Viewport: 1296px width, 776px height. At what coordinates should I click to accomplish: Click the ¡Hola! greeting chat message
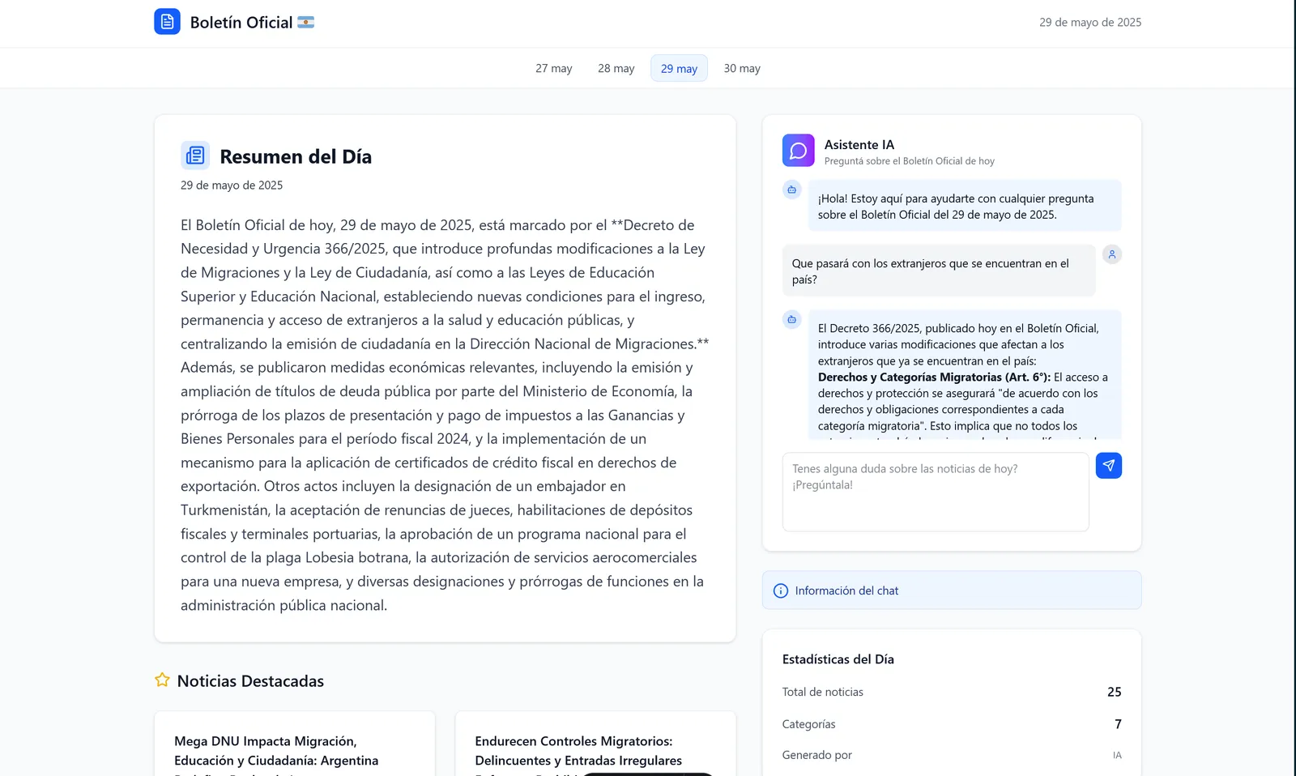click(965, 206)
